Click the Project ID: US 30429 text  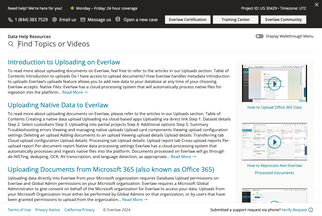pos(259,8)
